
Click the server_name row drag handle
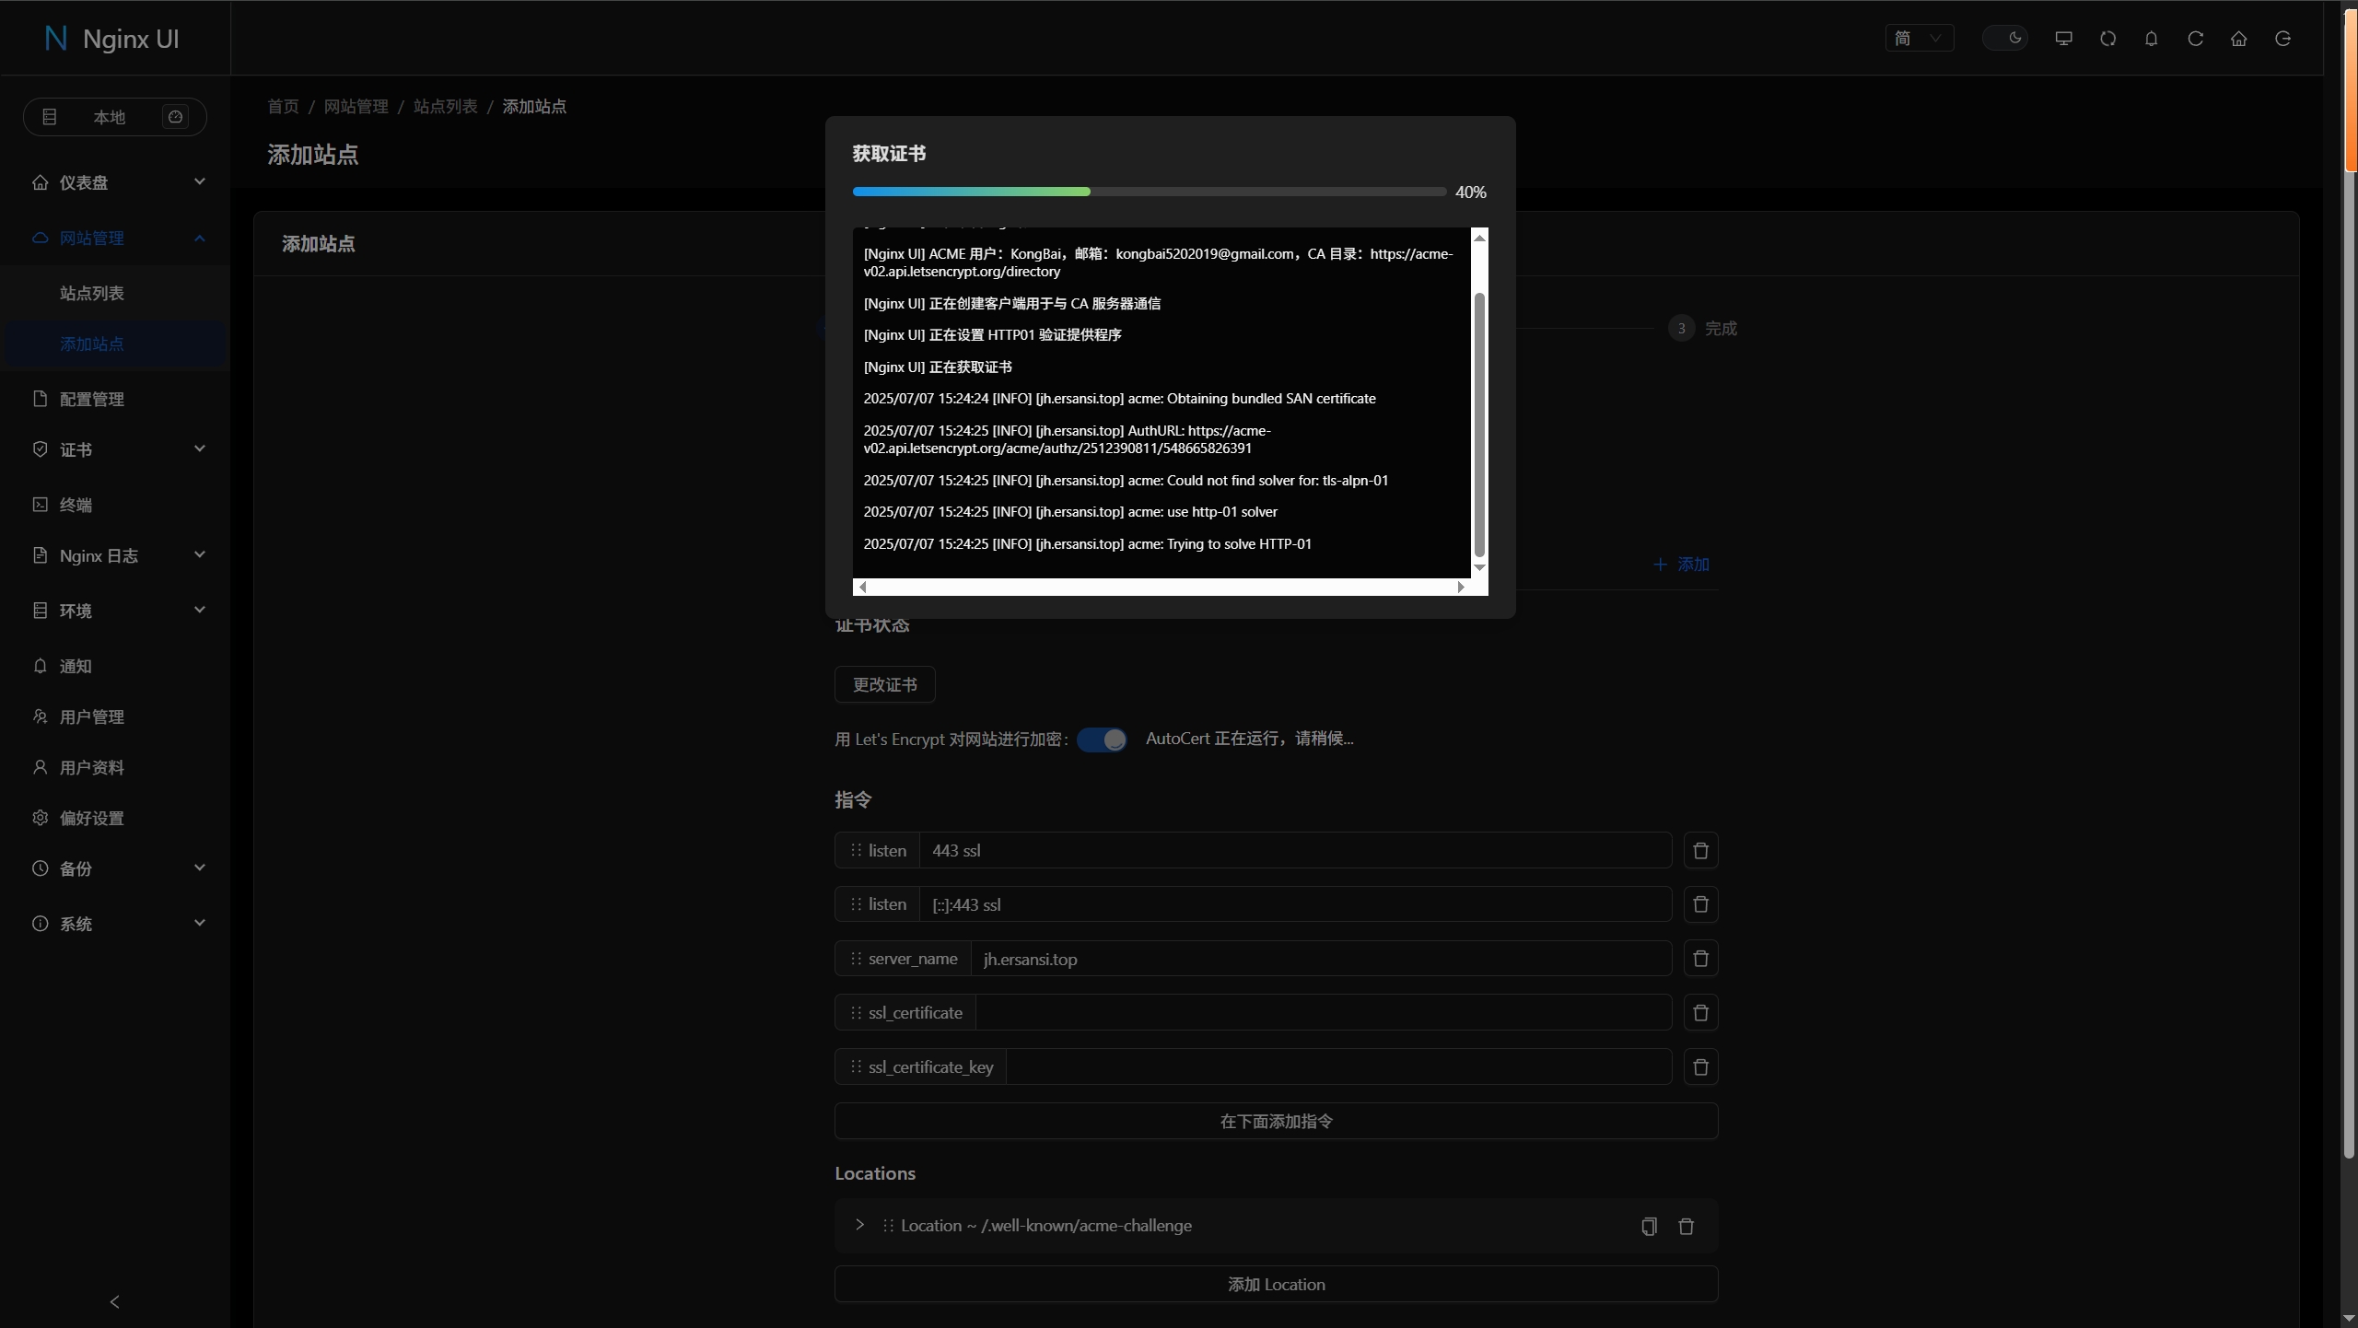(x=856, y=958)
